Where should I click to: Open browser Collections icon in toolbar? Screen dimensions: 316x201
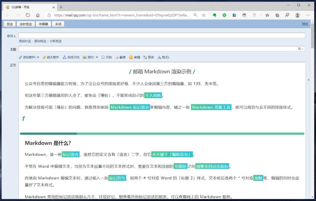point(277,15)
